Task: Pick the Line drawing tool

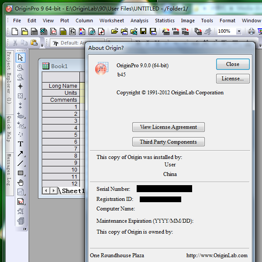Action: (21, 163)
